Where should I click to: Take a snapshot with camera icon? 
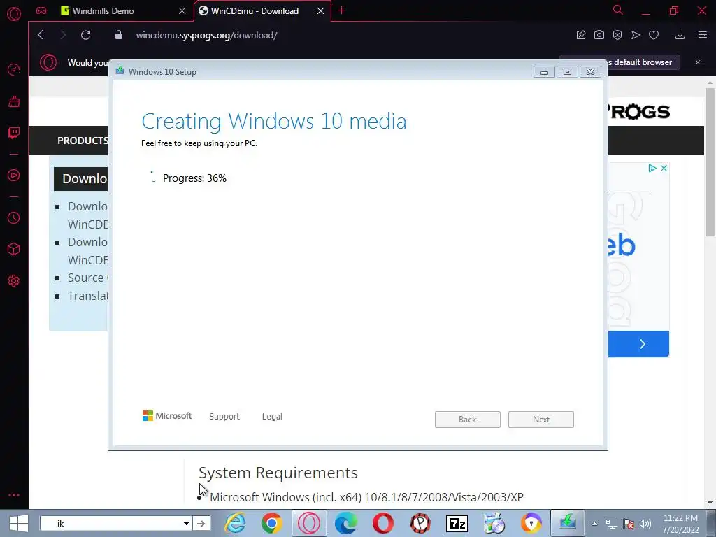click(x=599, y=35)
